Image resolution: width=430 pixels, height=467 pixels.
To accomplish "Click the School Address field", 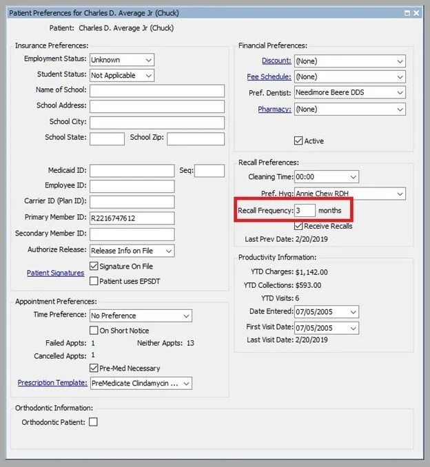I will pos(157,106).
